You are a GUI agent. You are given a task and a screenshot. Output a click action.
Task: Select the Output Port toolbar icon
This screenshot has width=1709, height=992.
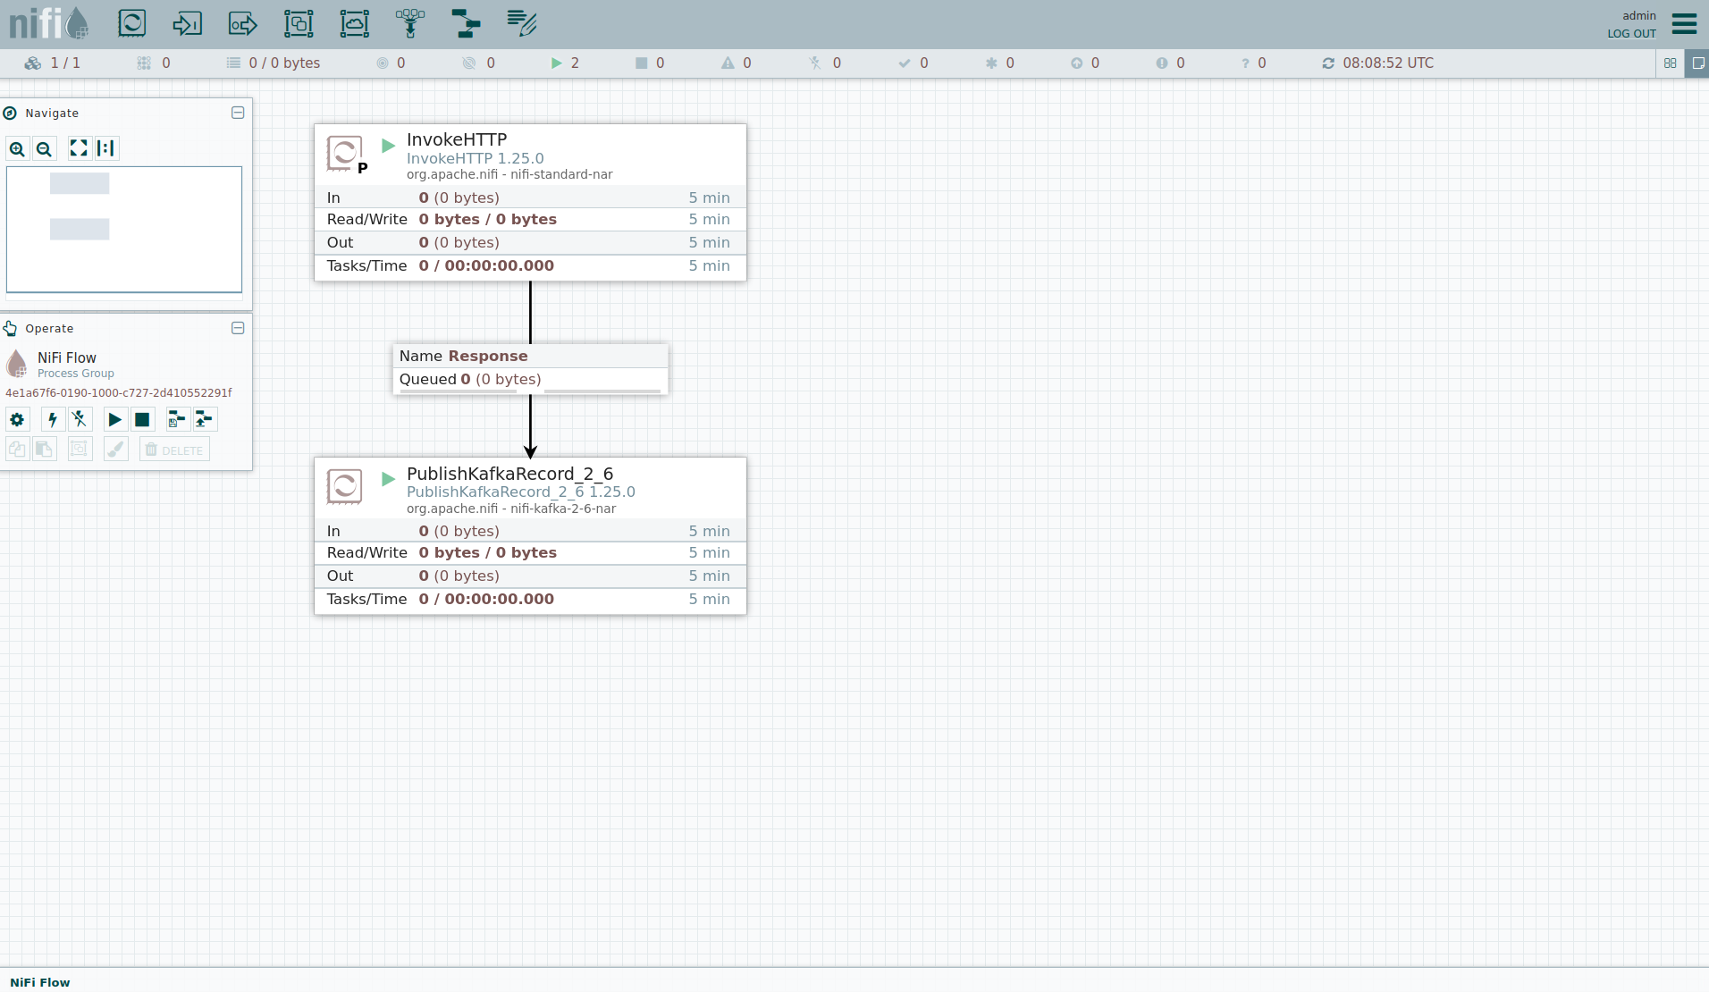pos(242,23)
